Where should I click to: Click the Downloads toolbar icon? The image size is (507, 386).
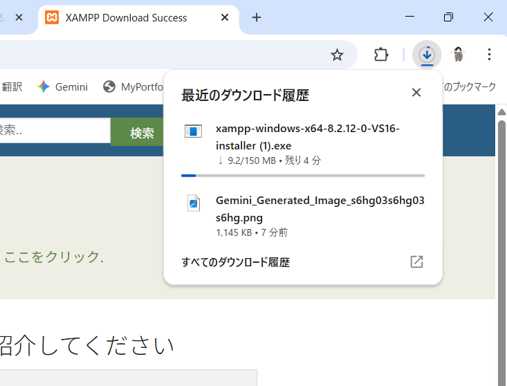tap(427, 55)
